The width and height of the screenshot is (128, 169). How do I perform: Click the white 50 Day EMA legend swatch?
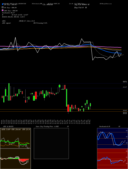pyautogui.click(x=3, y=7)
